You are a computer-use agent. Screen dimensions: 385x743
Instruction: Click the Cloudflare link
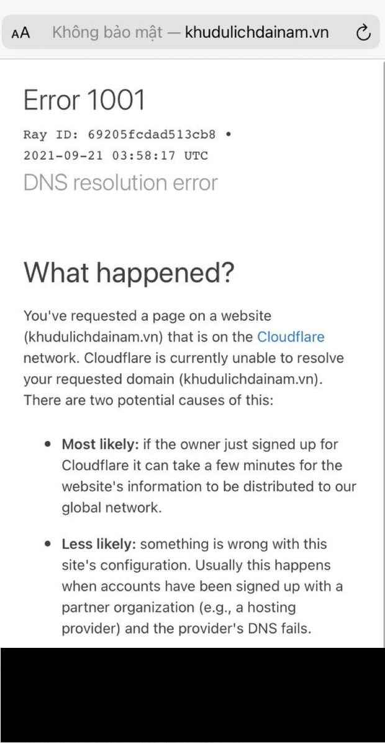point(291,337)
